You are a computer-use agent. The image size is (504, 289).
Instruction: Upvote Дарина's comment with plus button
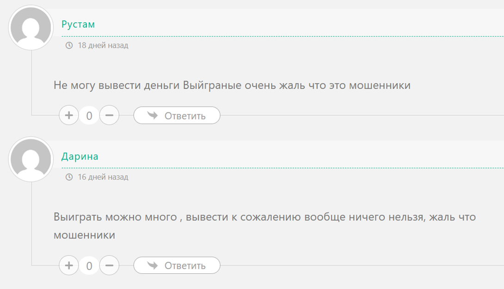[69, 265]
